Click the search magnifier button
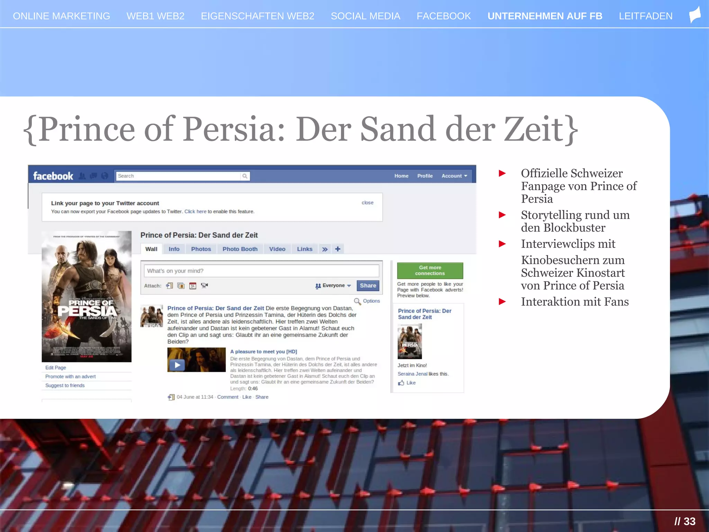The image size is (709, 532). coord(245,176)
